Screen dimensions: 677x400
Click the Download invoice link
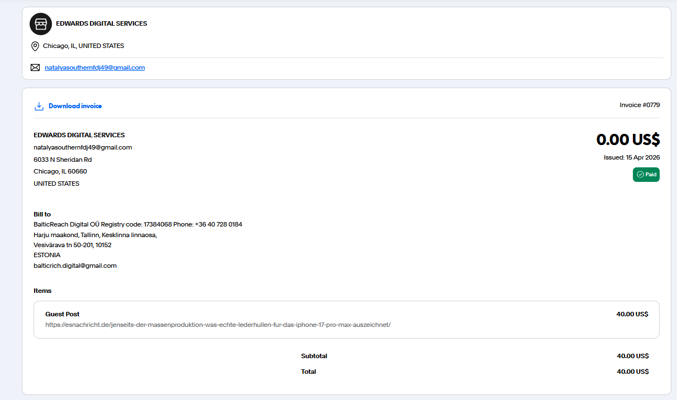(75, 106)
